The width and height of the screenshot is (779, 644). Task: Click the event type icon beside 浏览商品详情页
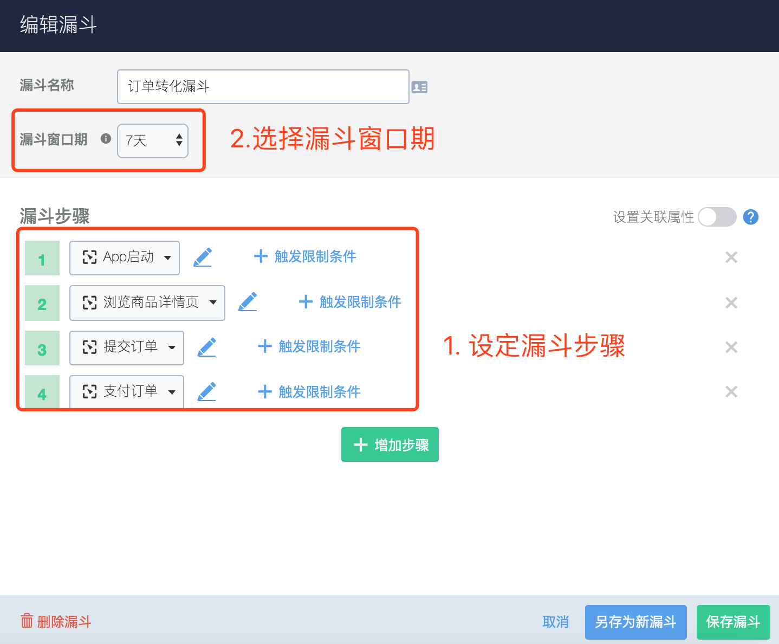pyautogui.click(x=90, y=302)
